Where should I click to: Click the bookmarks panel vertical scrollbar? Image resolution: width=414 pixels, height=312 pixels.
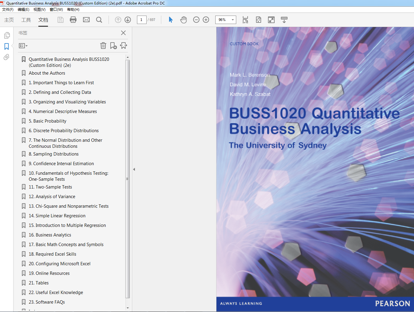pos(128,179)
